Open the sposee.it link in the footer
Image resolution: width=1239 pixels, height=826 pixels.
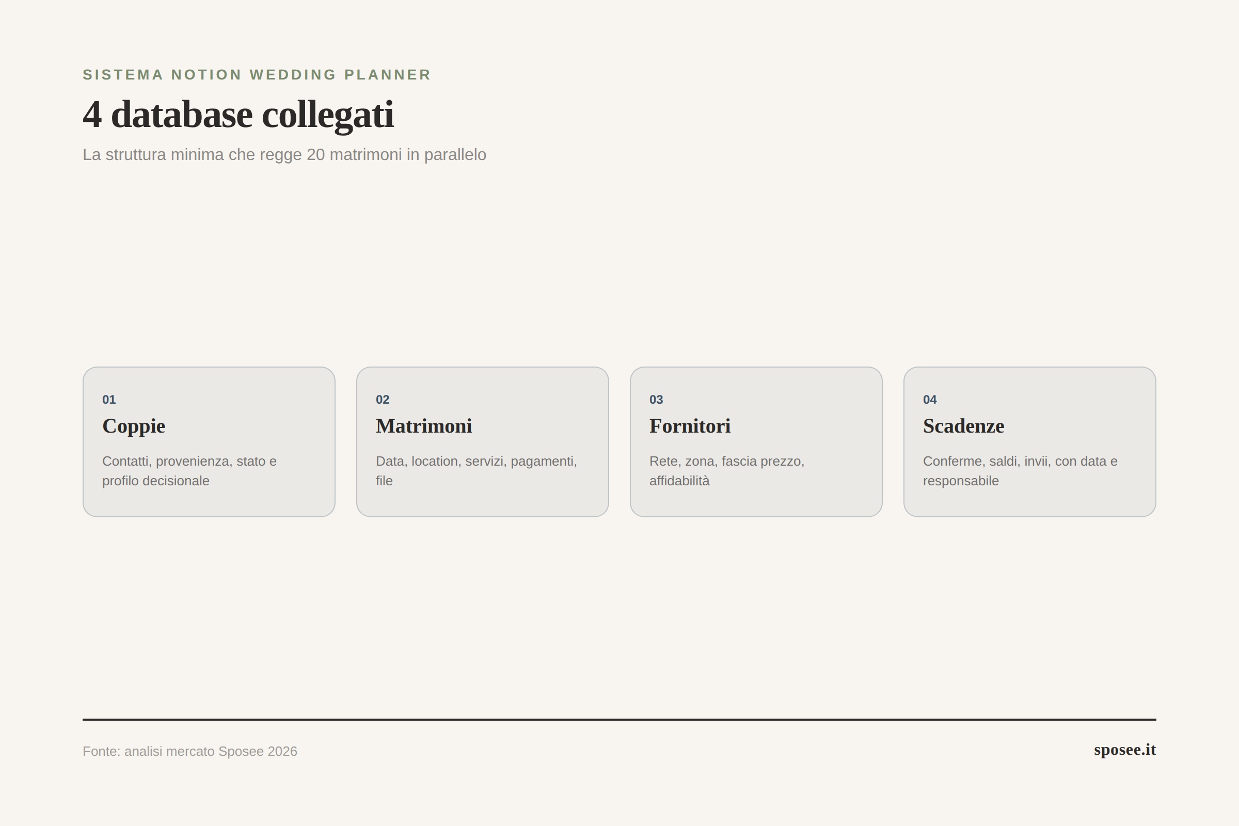[1125, 750]
